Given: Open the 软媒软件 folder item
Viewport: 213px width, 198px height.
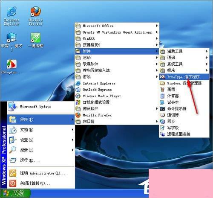Looking at the screenshot, I should 117,64.
